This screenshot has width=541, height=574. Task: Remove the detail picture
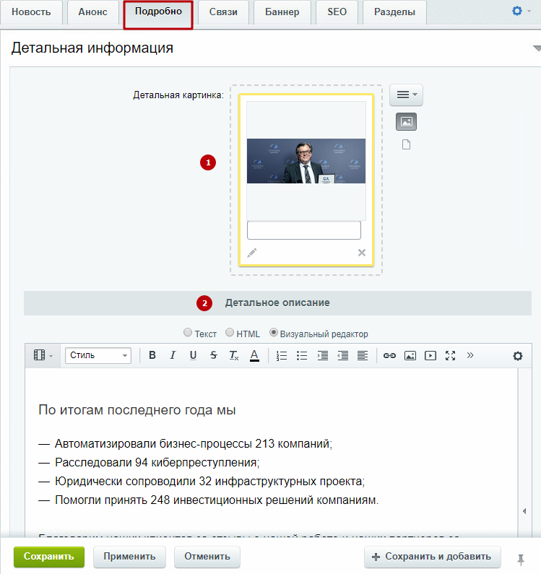[362, 253]
